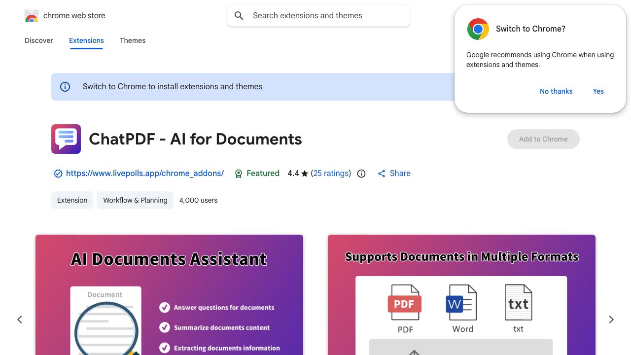The height and width of the screenshot is (355, 631).
Task: Click the 4,000 users text
Action: 198,200
